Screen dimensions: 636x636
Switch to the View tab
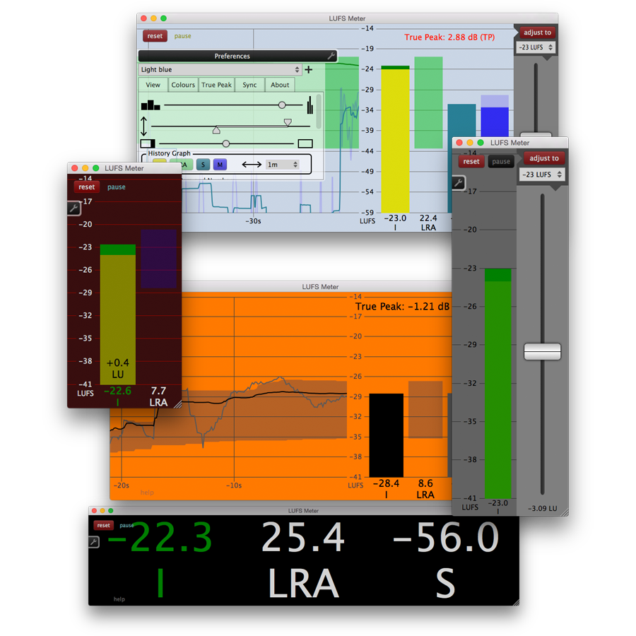(153, 85)
